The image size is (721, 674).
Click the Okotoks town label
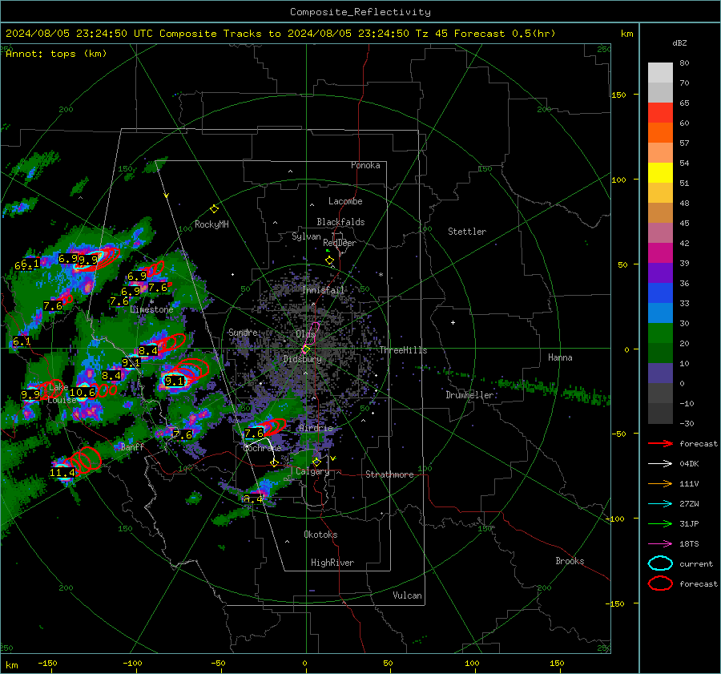[x=320, y=535]
